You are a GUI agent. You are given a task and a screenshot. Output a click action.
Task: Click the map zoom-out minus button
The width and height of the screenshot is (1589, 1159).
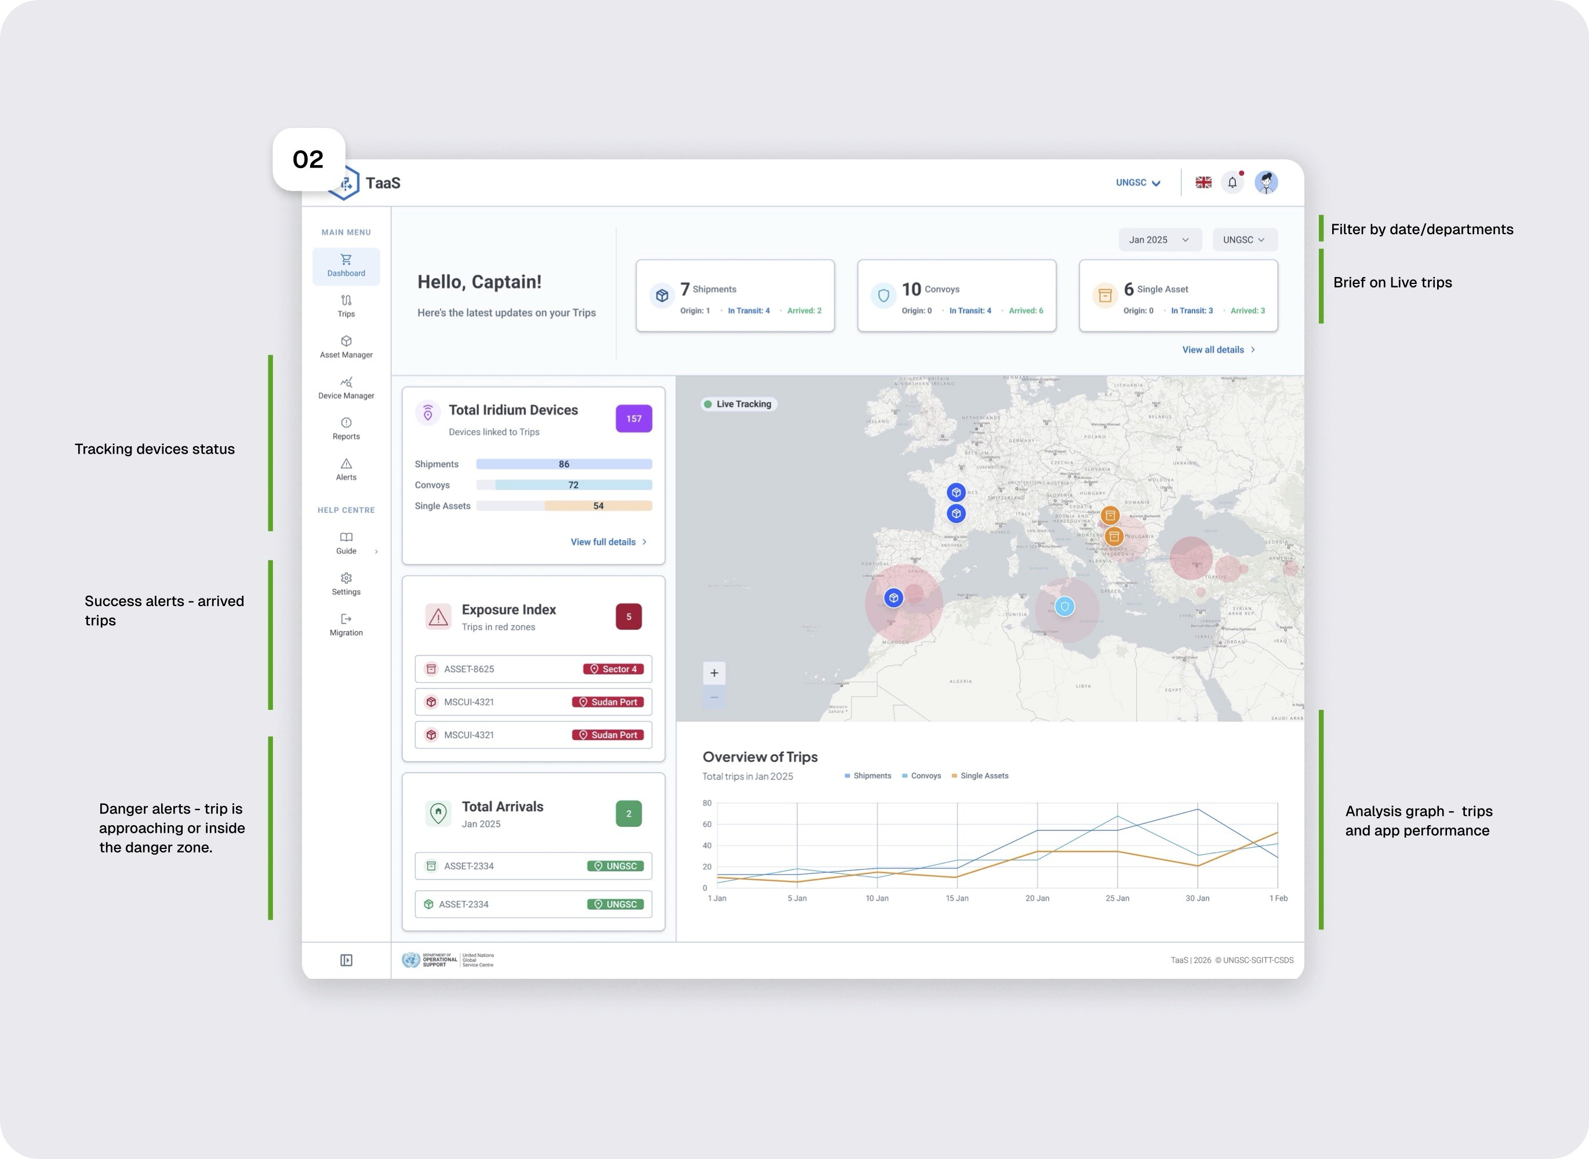tap(714, 697)
